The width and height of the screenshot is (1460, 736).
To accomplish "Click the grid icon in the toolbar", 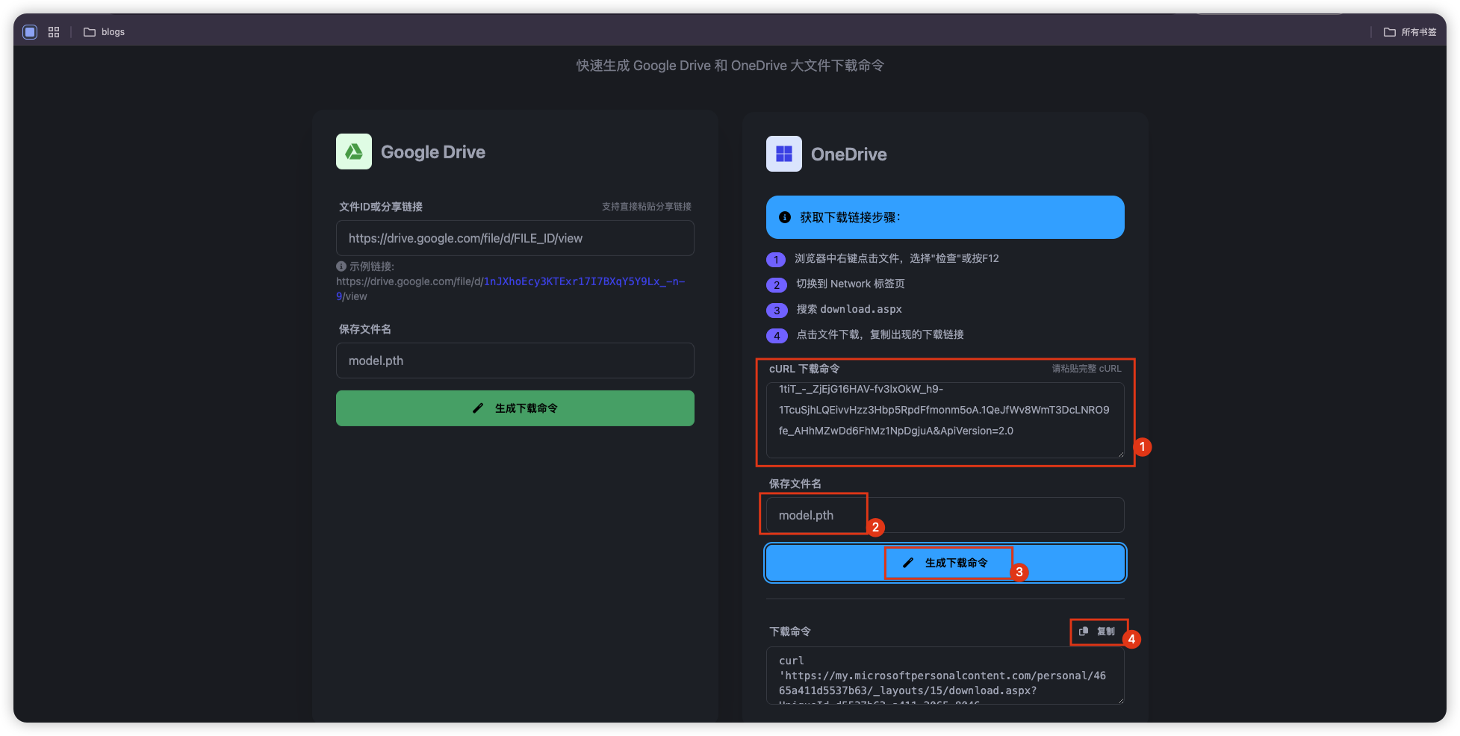I will (x=53, y=32).
